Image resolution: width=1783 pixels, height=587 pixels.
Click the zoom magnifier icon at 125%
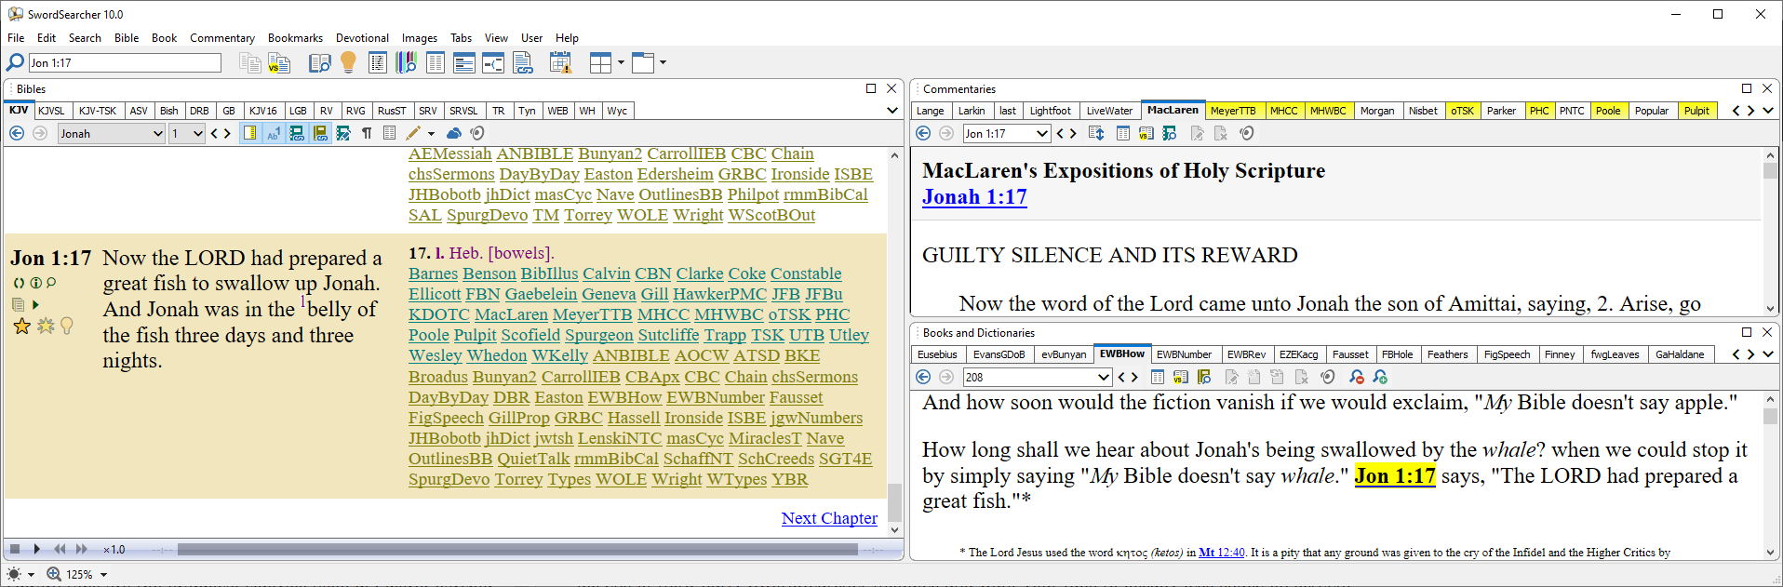click(x=54, y=574)
